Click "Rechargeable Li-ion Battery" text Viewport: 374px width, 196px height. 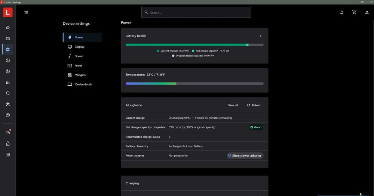point(186,146)
